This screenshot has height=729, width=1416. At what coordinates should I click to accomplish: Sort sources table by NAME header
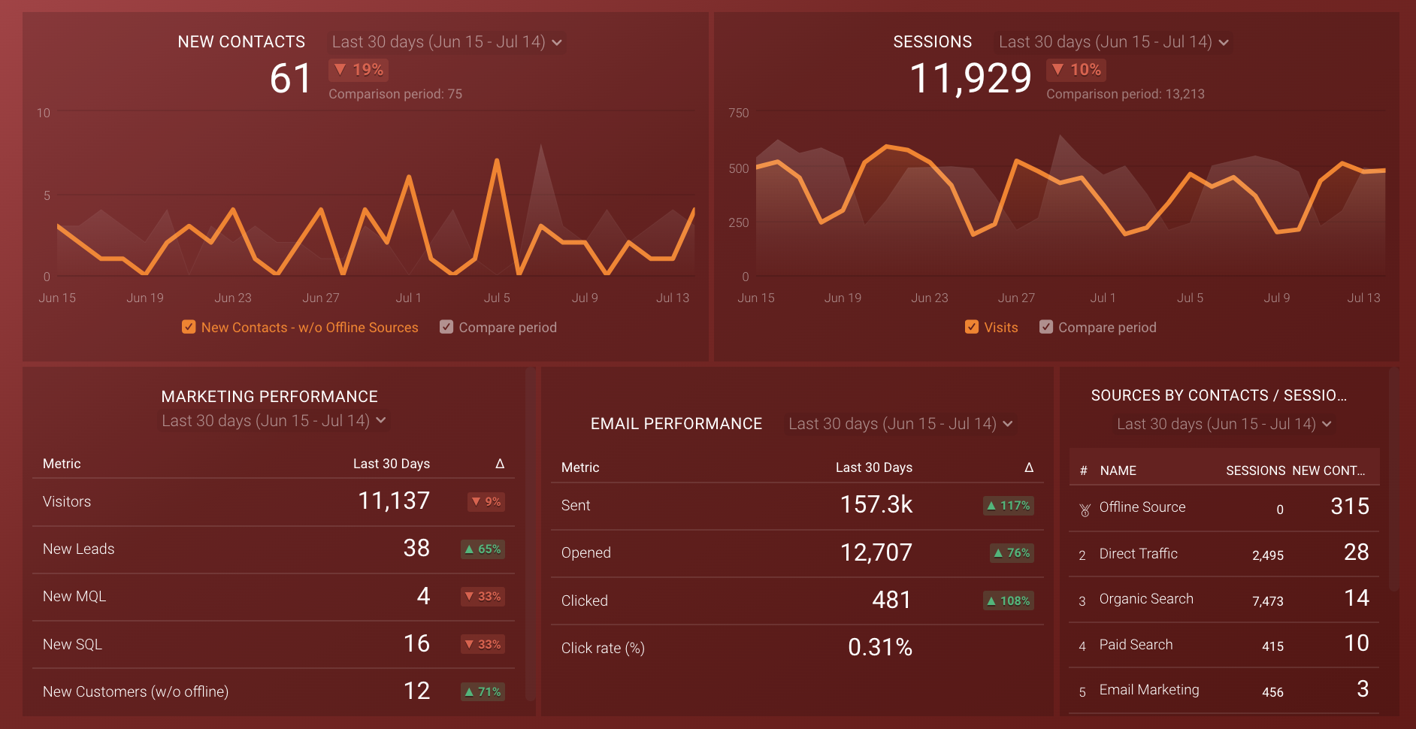tap(1118, 470)
